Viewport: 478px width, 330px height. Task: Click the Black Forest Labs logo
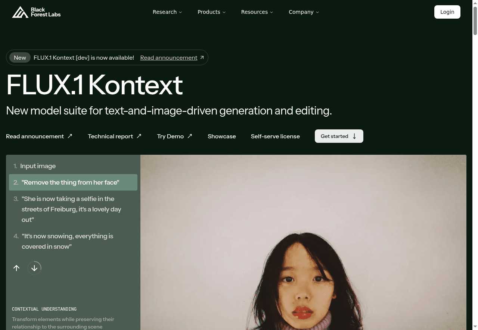click(36, 12)
